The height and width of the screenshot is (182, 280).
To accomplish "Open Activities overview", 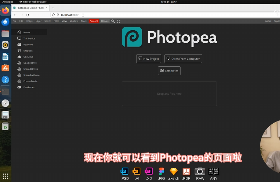I will (8, 2).
